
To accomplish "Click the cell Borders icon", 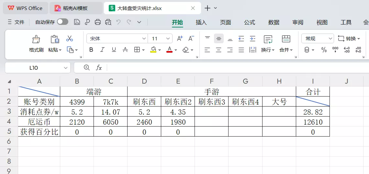I will click(x=137, y=50).
